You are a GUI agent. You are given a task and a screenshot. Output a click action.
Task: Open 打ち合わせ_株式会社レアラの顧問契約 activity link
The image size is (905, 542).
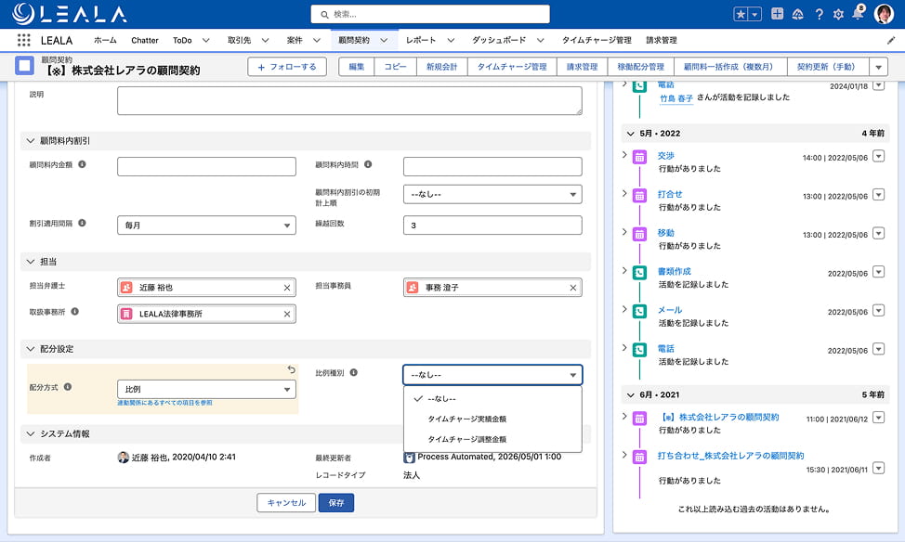[x=730, y=456]
